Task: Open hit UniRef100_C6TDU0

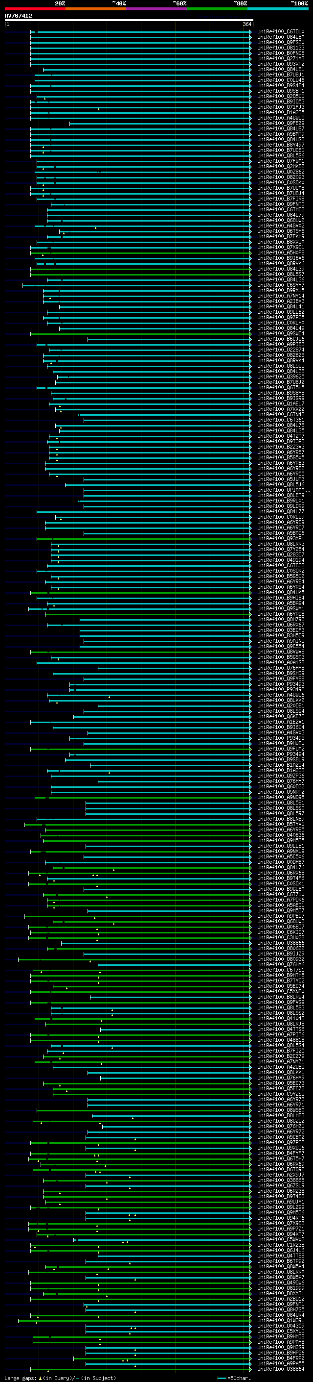Action: [281, 32]
